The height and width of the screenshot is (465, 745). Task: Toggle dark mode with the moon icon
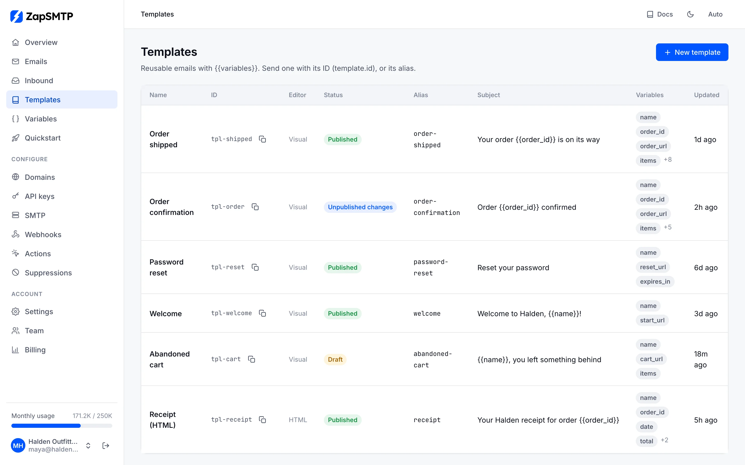point(690,14)
